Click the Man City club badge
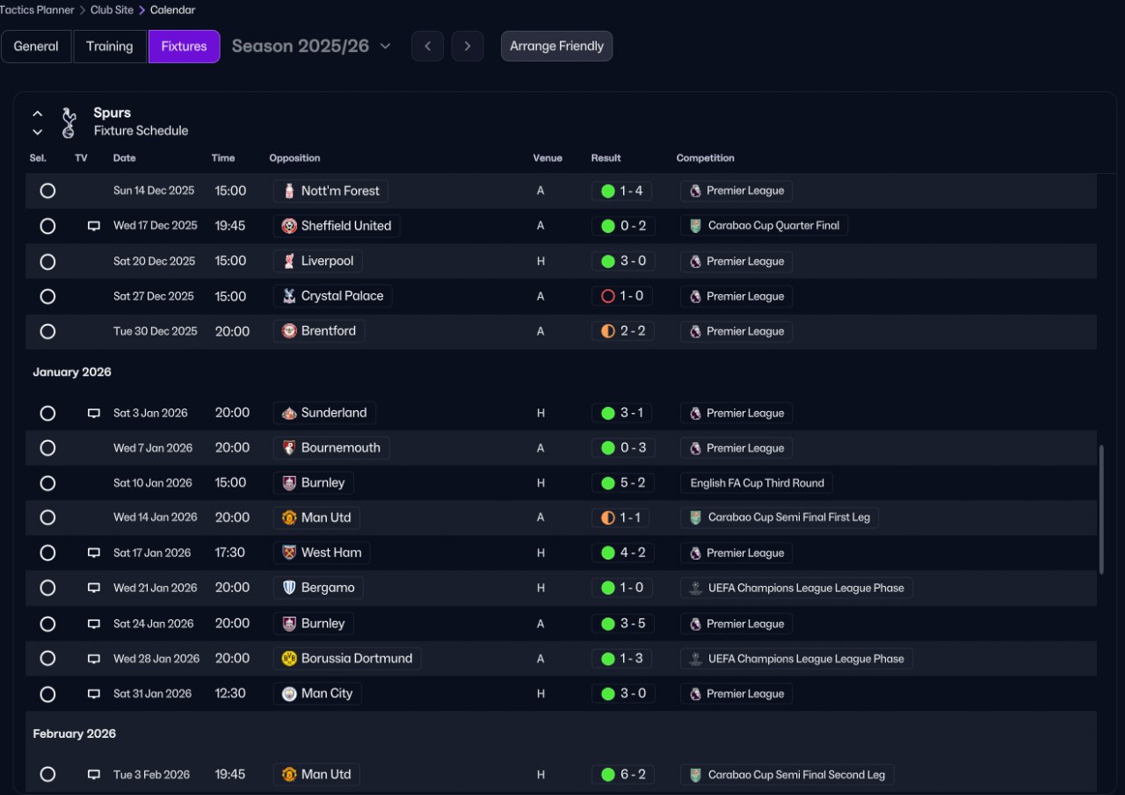This screenshot has width=1125, height=795. point(289,693)
